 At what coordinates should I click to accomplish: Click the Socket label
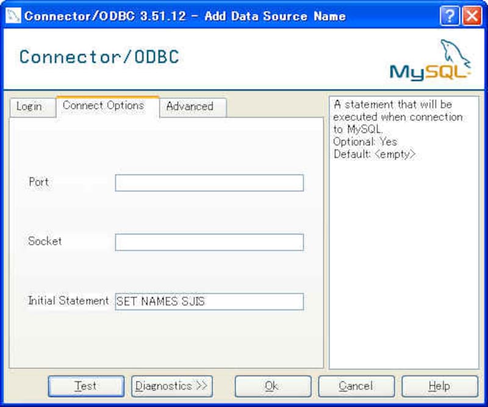click(45, 241)
